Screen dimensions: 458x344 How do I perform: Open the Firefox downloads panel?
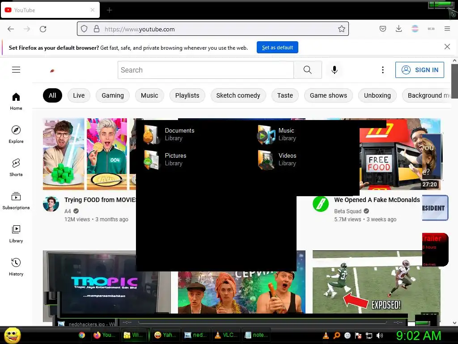pyautogui.click(x=399, y=29)
